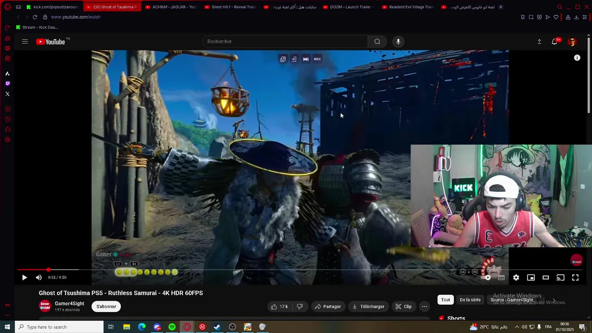Open Gamer4Sight channel name link
Viewport: 592px width, 333px height.
[x=69, y=304]
